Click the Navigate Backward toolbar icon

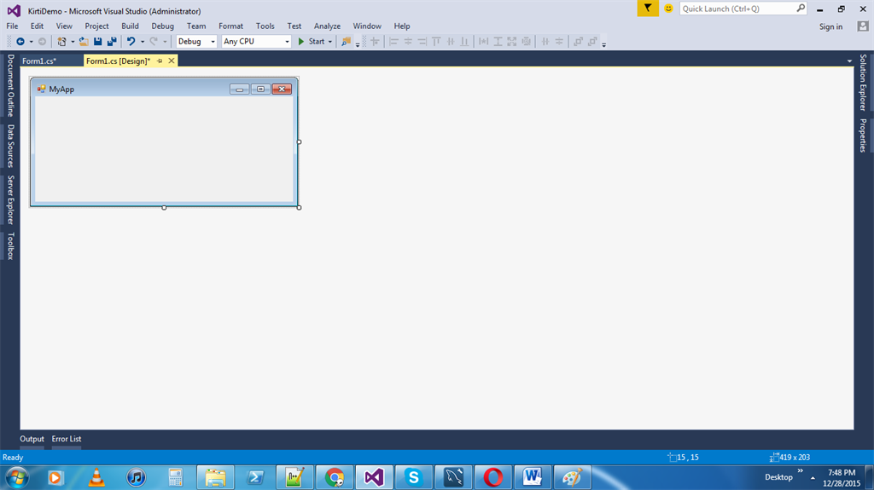point(20,41)
